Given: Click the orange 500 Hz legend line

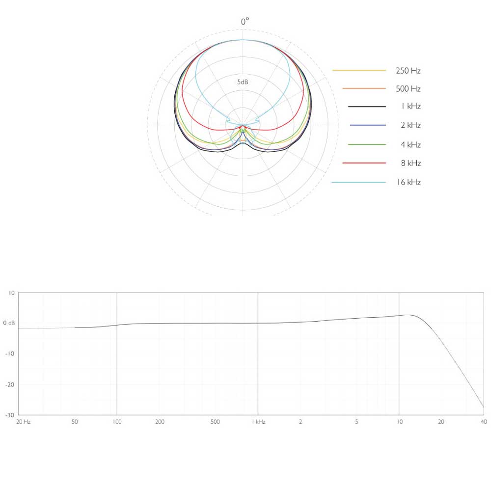Looking at the screenshot, I should (364, 88).
